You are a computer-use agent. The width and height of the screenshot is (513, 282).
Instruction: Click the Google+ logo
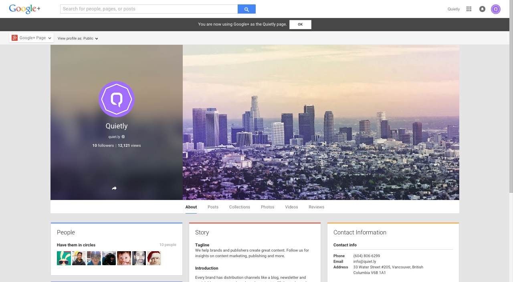point(24,9)
